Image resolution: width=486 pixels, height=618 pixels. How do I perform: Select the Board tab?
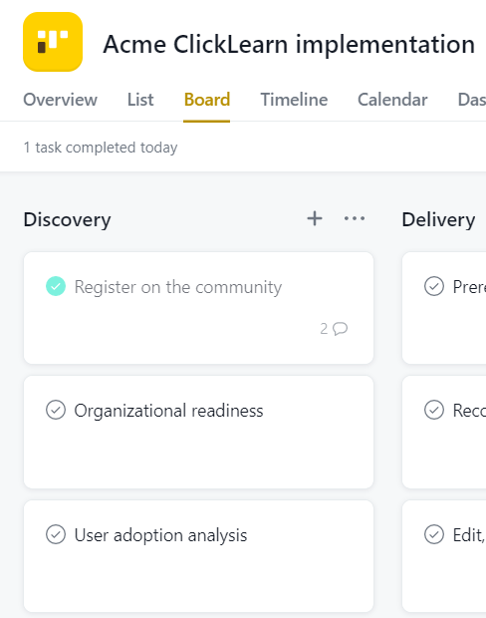click(207, 100)
